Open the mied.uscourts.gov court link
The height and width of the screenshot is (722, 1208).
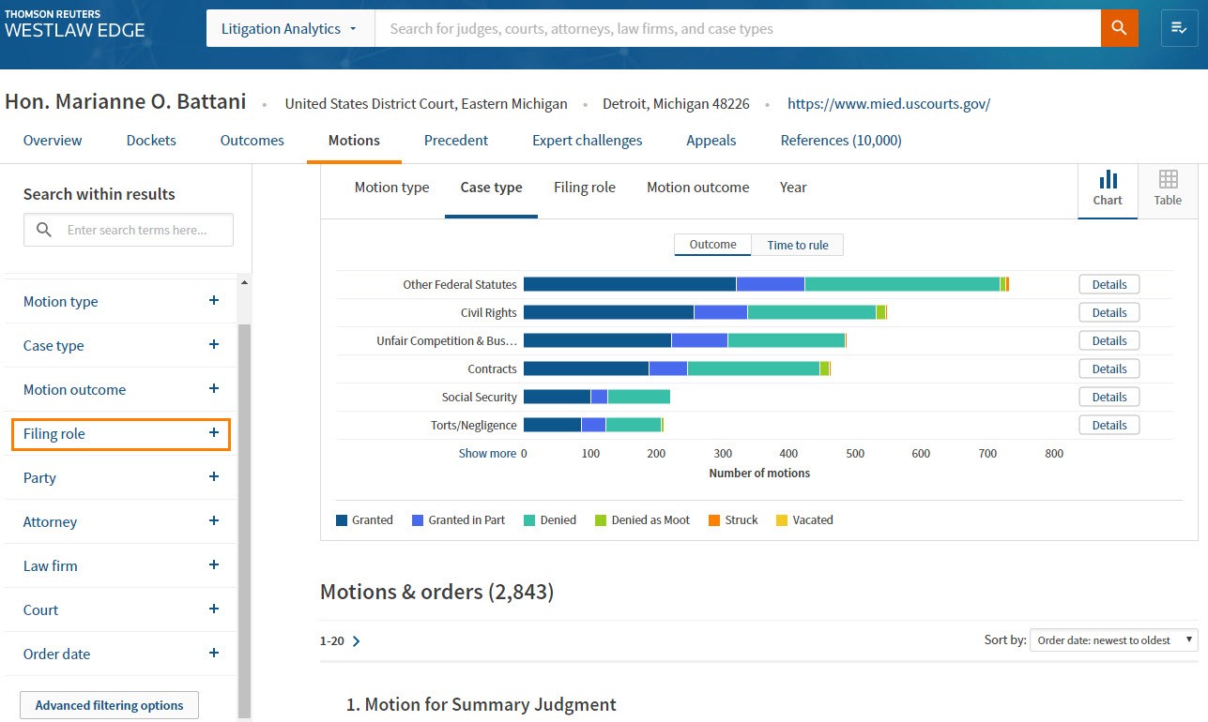888,104
